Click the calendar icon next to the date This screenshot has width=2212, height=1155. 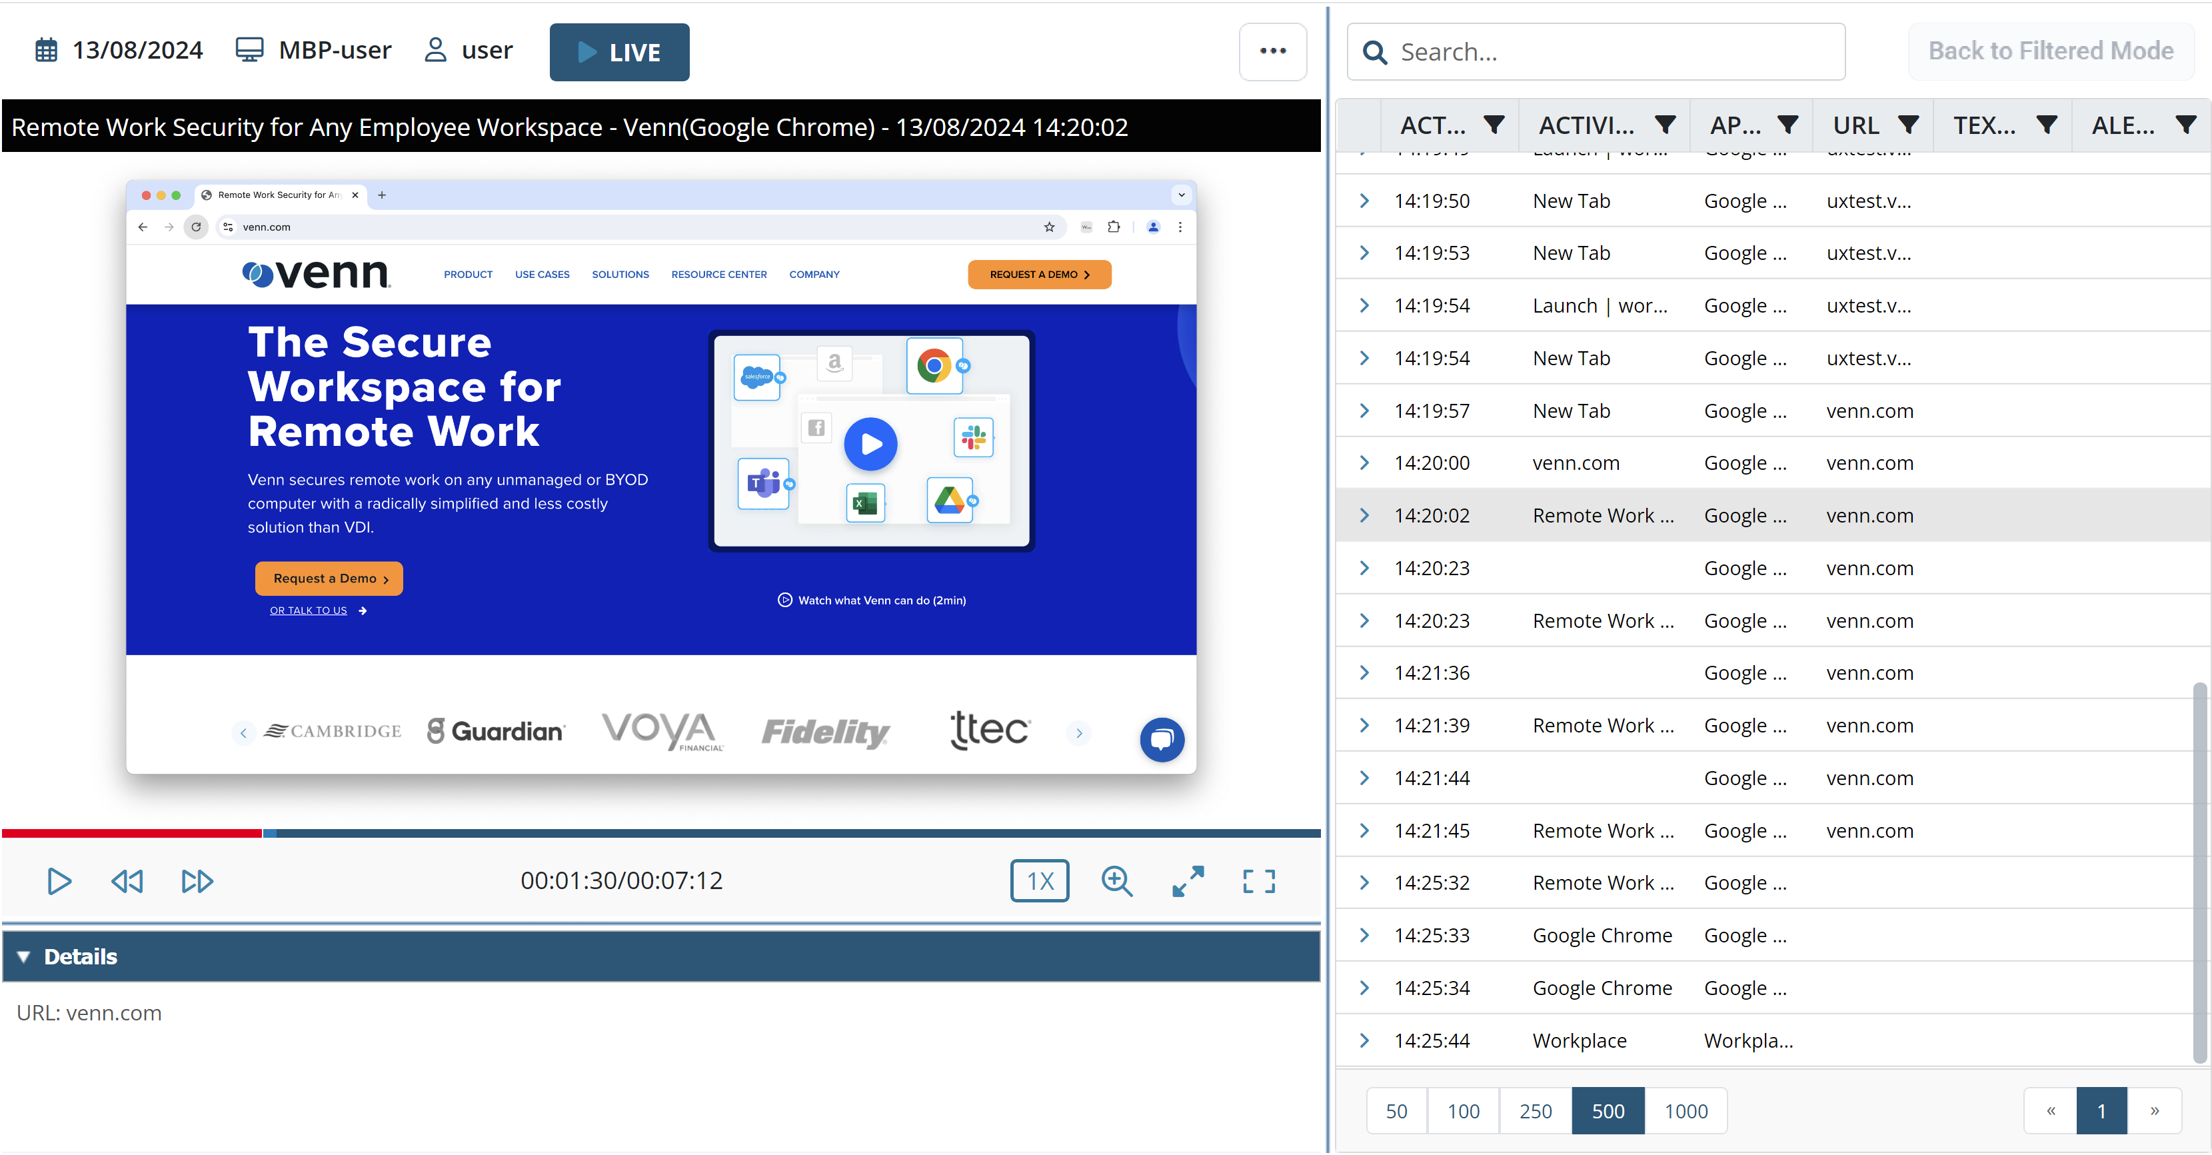pyautogui.click(x=47, y=51)
